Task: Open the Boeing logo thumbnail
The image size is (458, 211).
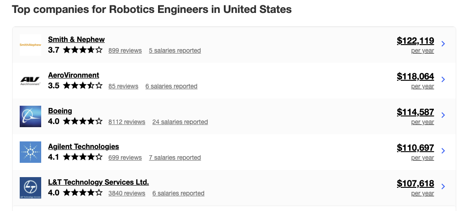Action: (x=30, y=116)
